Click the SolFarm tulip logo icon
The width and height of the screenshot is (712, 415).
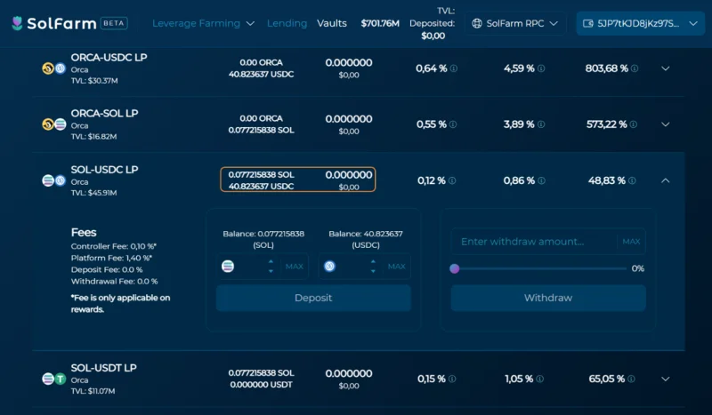coord(17,23)
